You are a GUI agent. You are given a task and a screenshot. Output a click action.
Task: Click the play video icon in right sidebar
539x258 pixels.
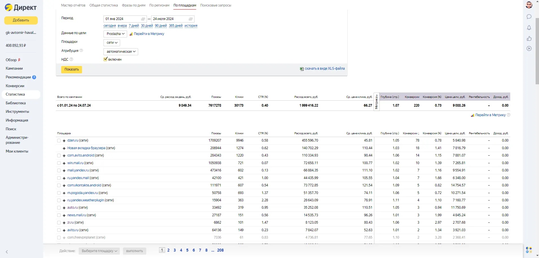529,48
